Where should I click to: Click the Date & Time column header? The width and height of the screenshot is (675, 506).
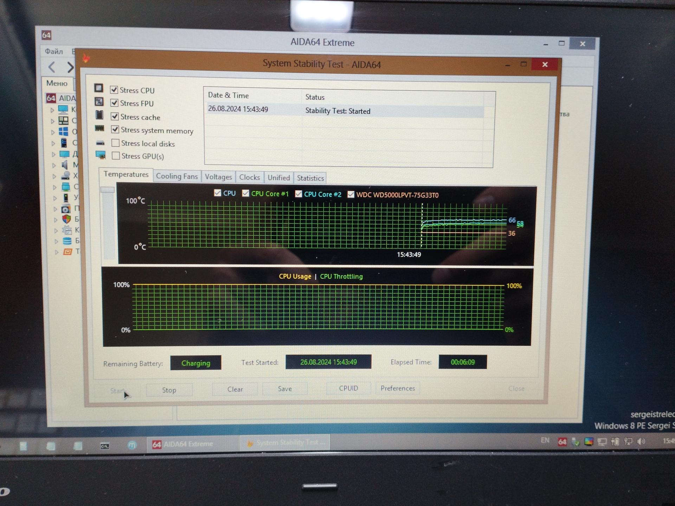click(253, 95)
